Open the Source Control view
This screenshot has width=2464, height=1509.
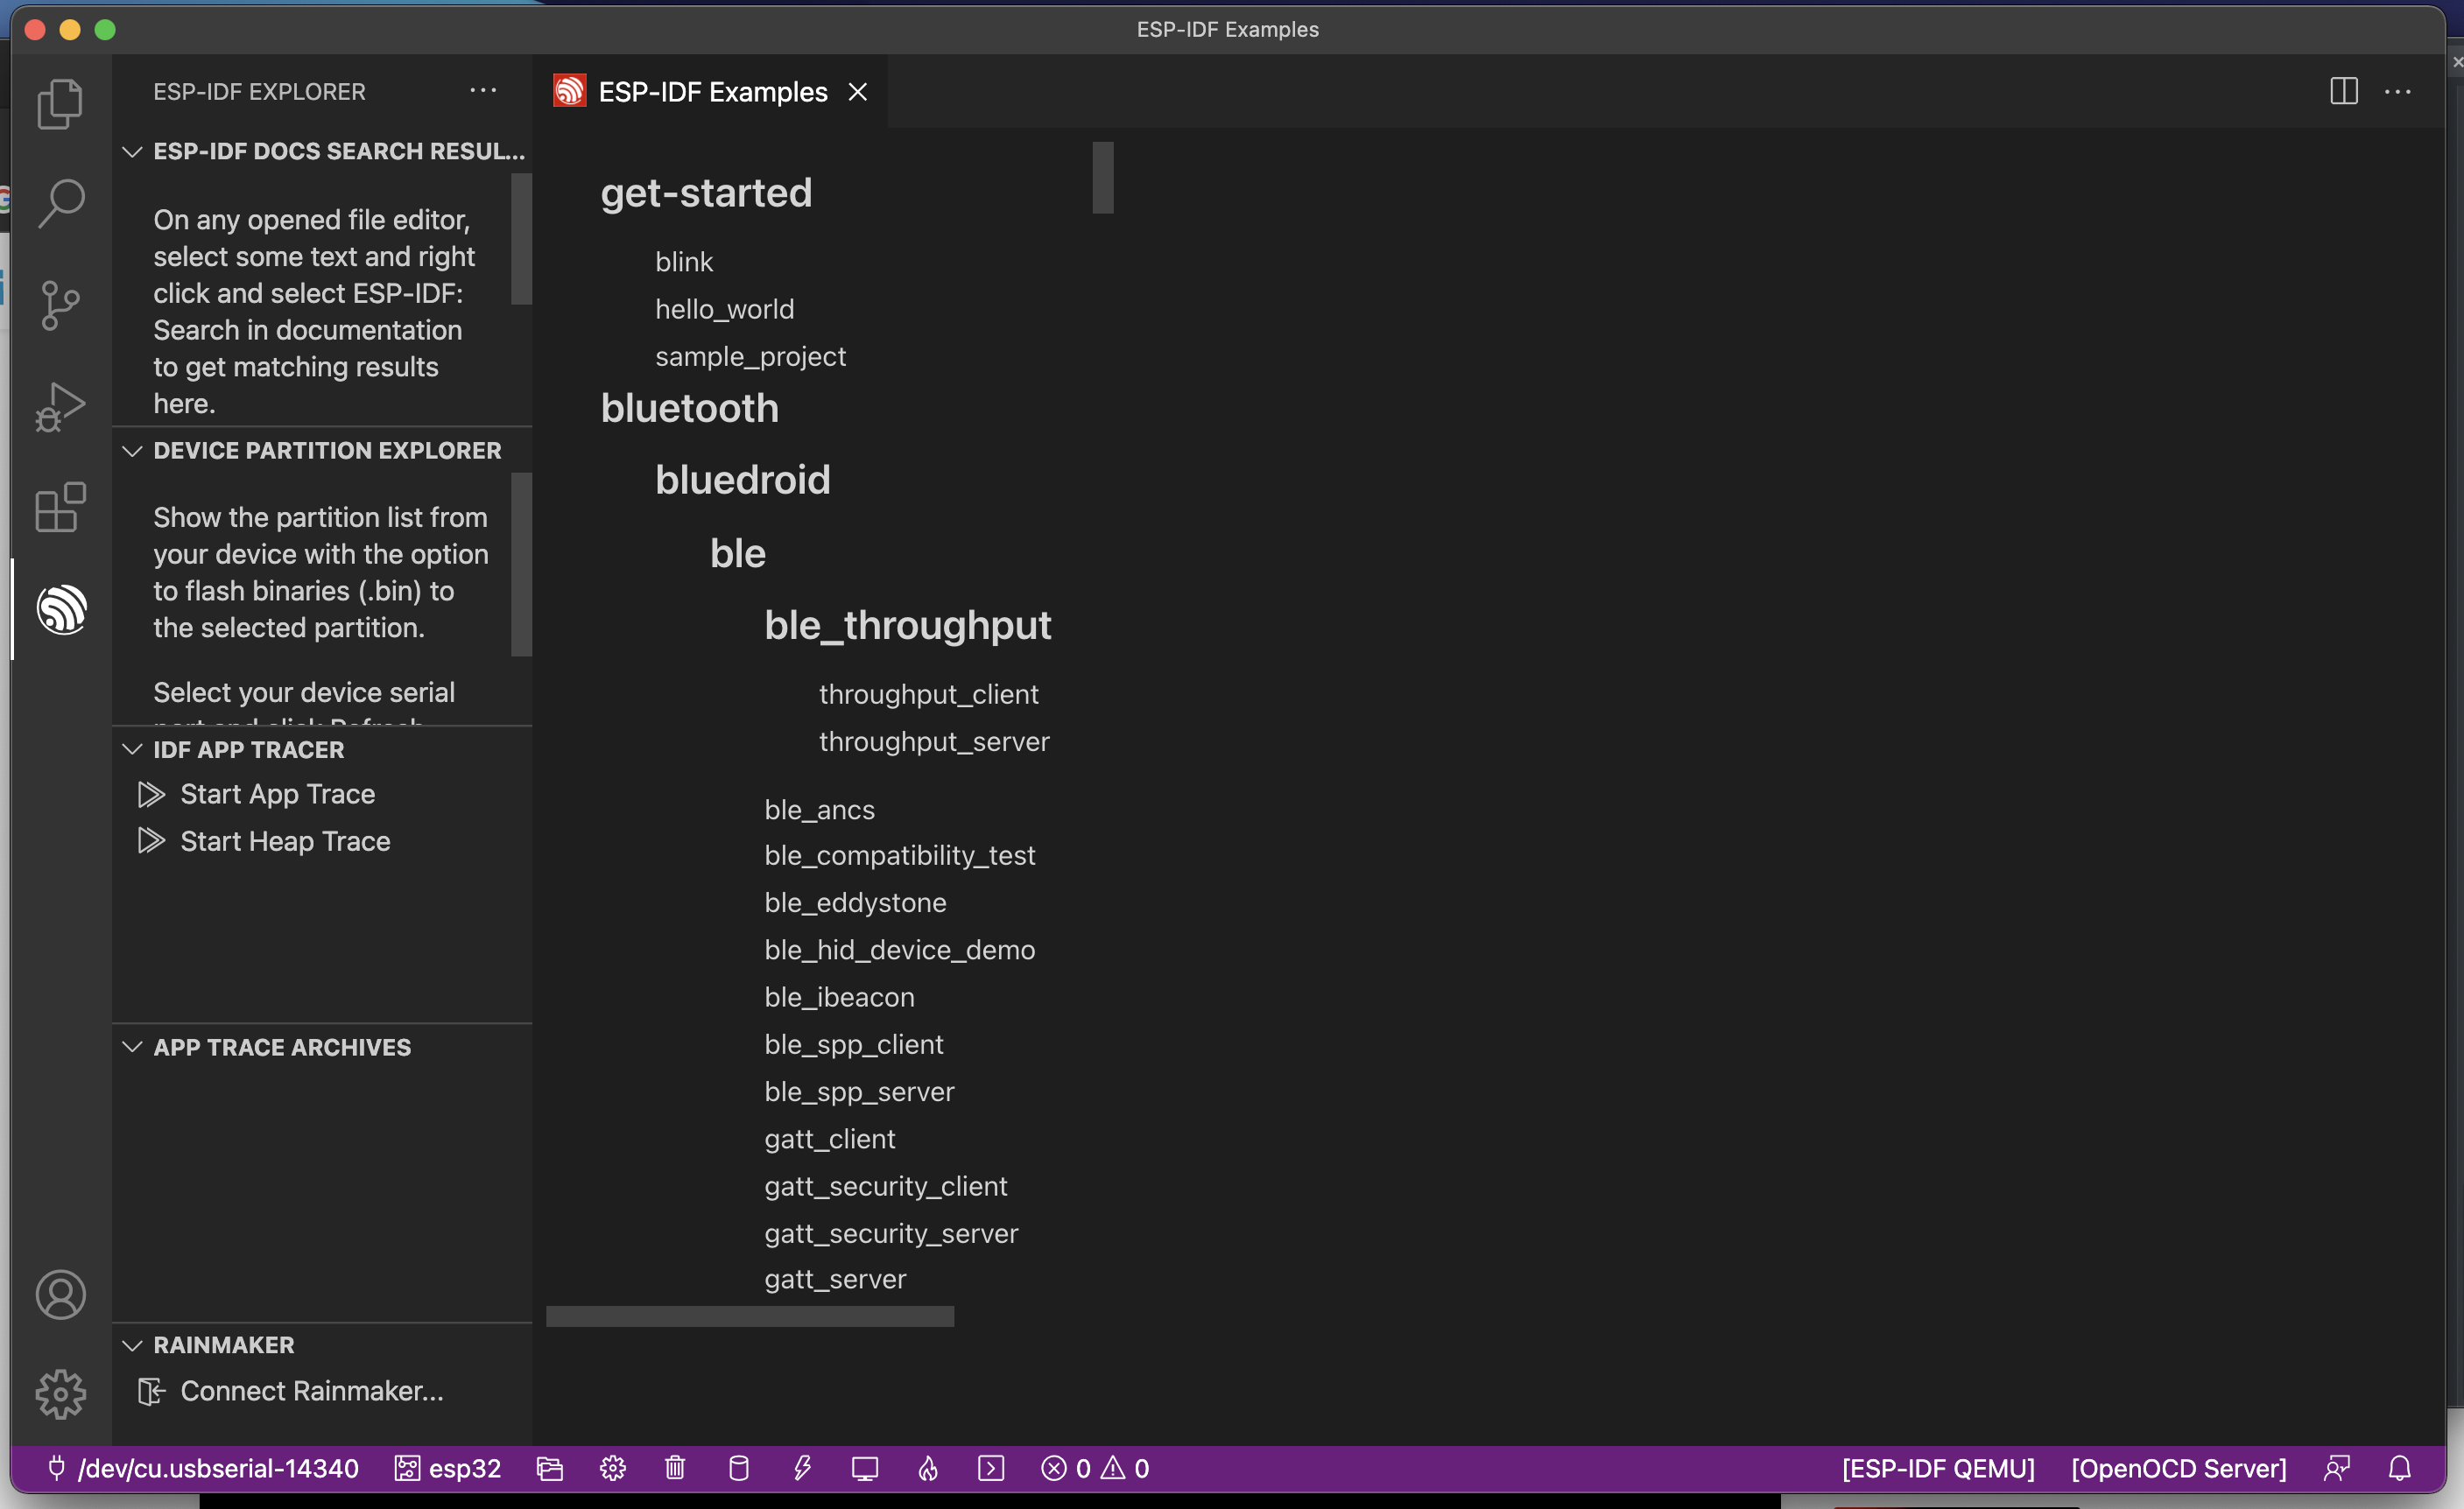coord(60,305)
